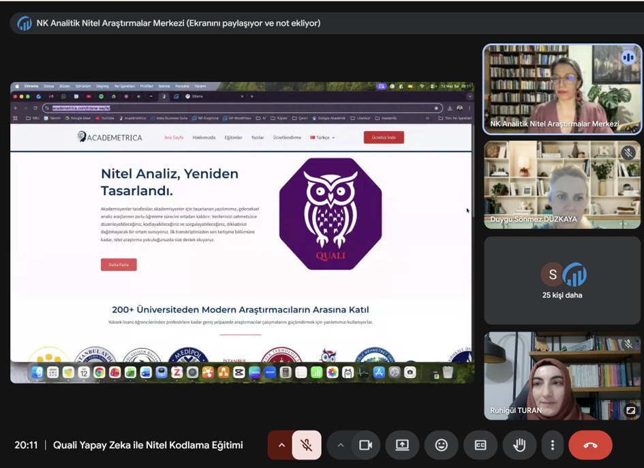Toggle the camera on or off

pos(365,445)
